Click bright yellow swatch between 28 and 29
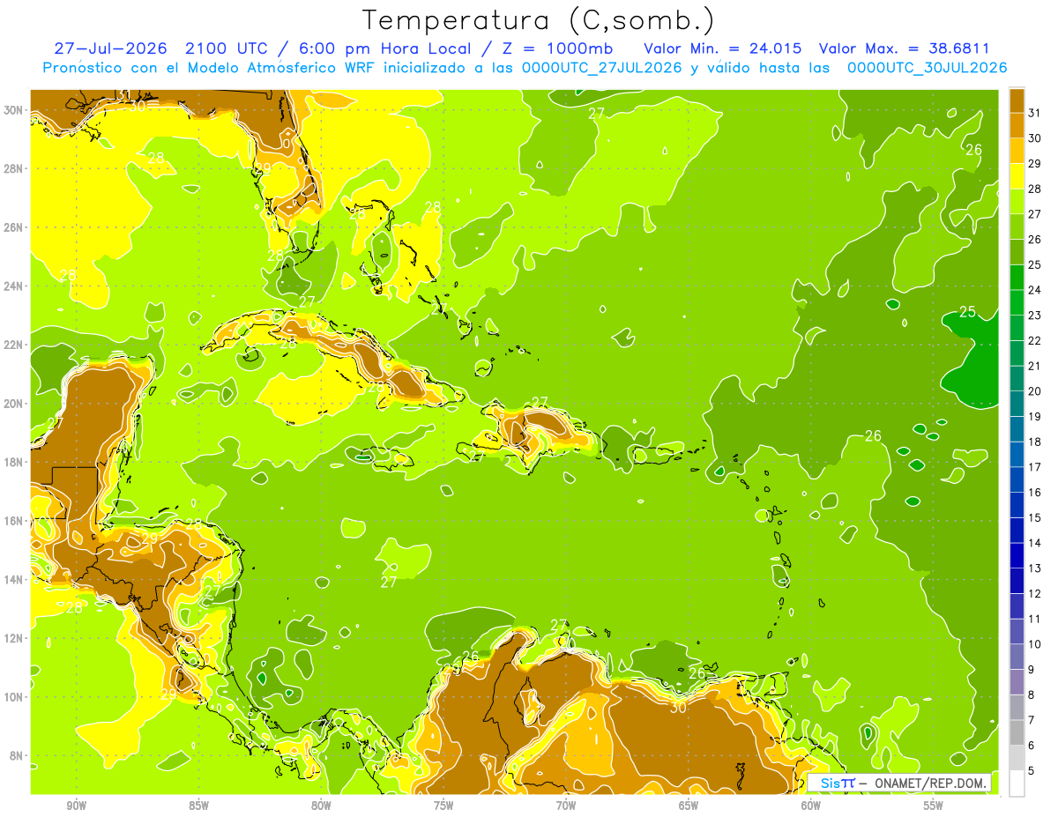 click(x=1017, y=176)
